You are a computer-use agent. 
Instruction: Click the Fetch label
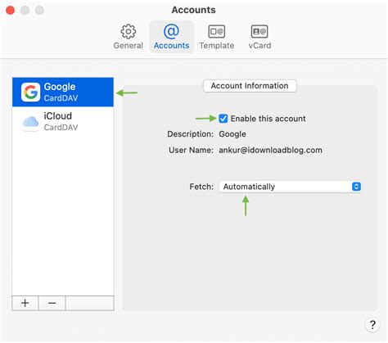pyautogui.click(x=201, y=187)
